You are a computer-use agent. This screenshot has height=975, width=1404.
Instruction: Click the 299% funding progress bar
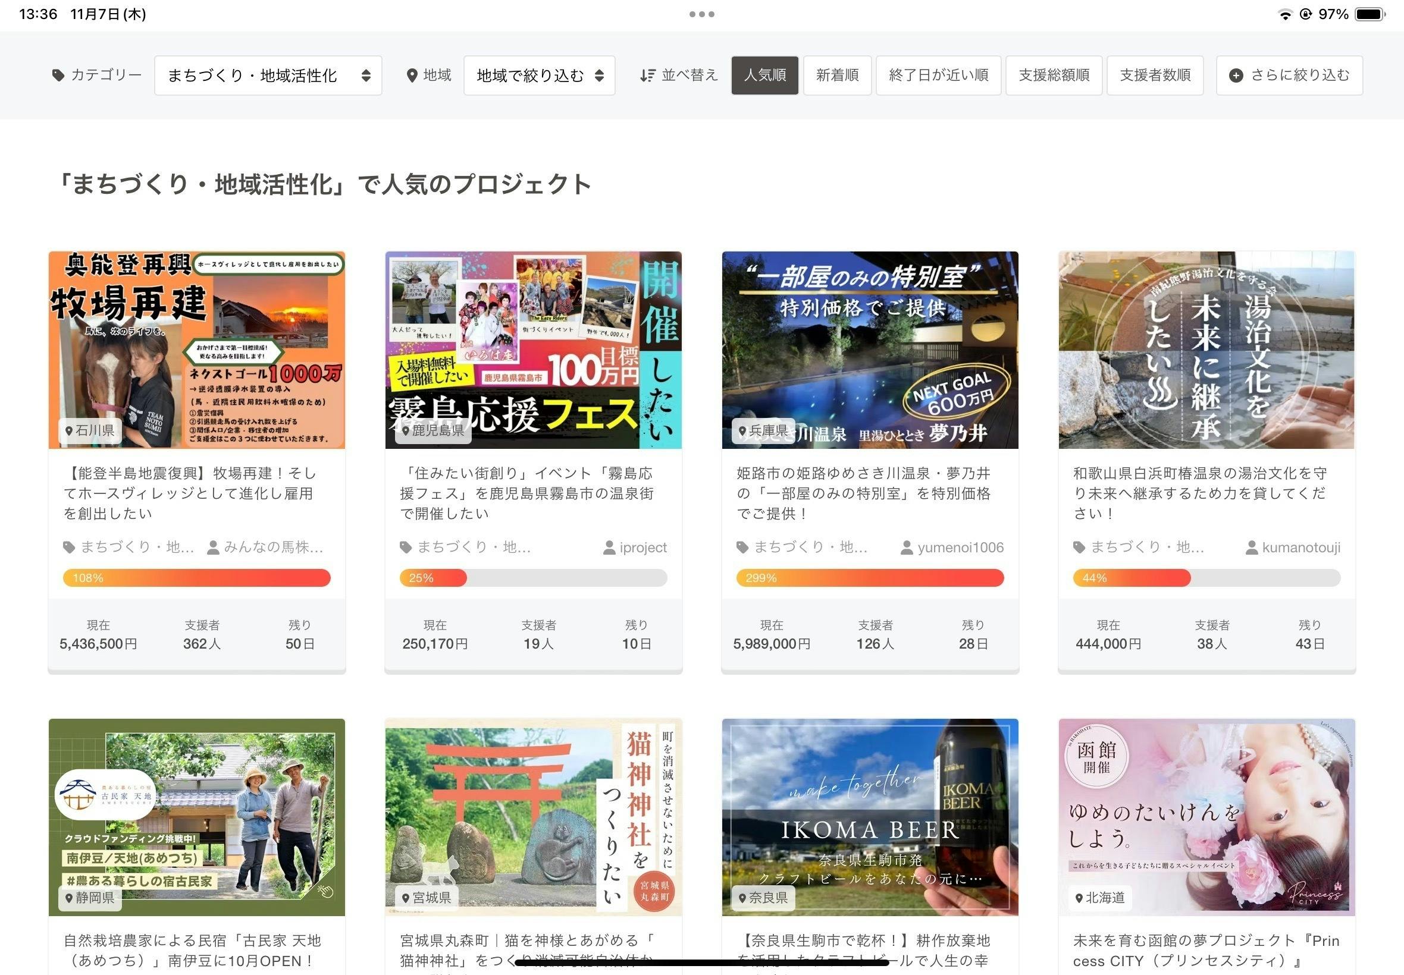coord(869,578)
